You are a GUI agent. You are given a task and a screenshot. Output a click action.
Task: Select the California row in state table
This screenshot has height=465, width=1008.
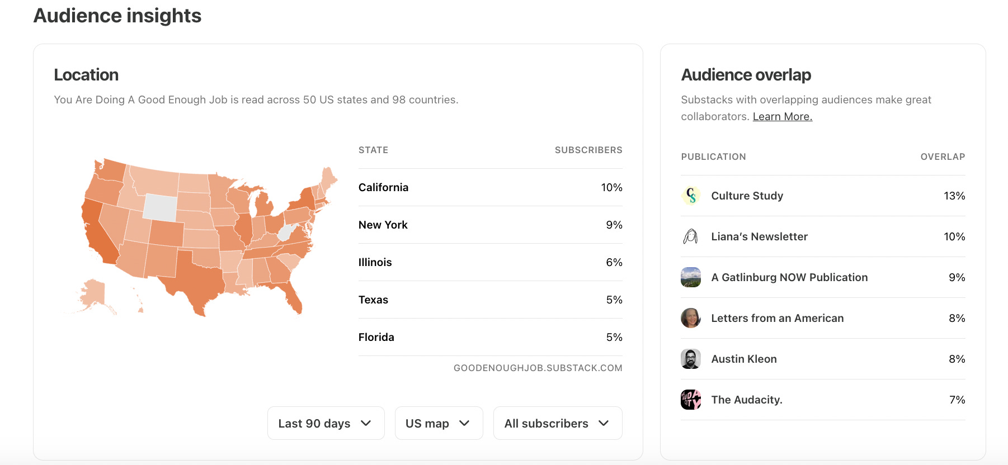tap(490, 187)
